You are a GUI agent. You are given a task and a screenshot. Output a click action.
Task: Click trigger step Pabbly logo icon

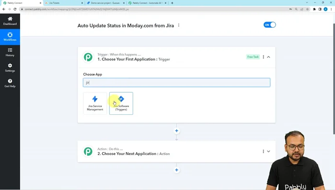pyautogui.click(x=88, y=57)
